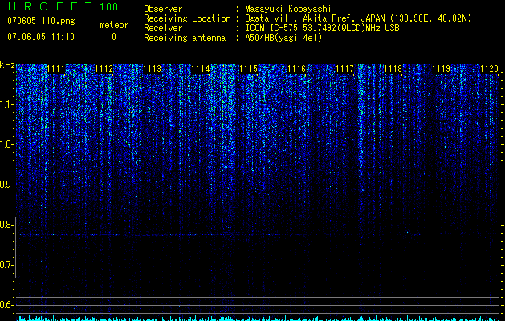Click the 0.7 kHz axis label
The width and height of the screenshot is (505, 321).
click(6, 265)
